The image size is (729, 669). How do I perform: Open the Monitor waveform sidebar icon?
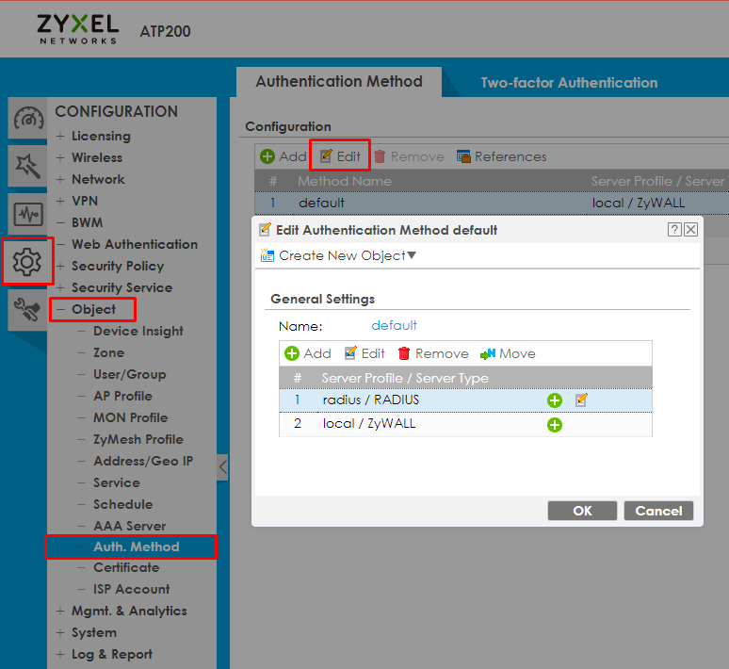(x=28, y=214)
